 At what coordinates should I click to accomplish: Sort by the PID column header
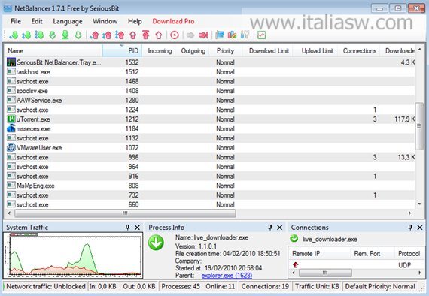[x=122, y=51]
